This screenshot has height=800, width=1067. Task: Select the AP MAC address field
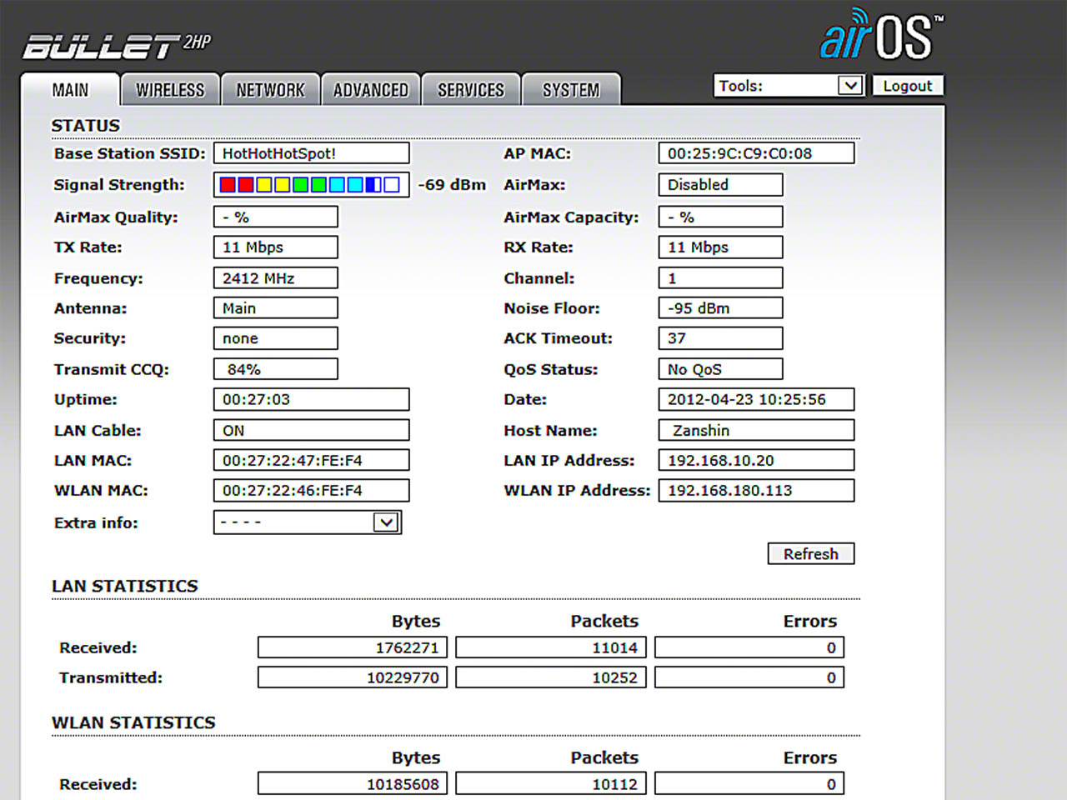tap(756, 153)
